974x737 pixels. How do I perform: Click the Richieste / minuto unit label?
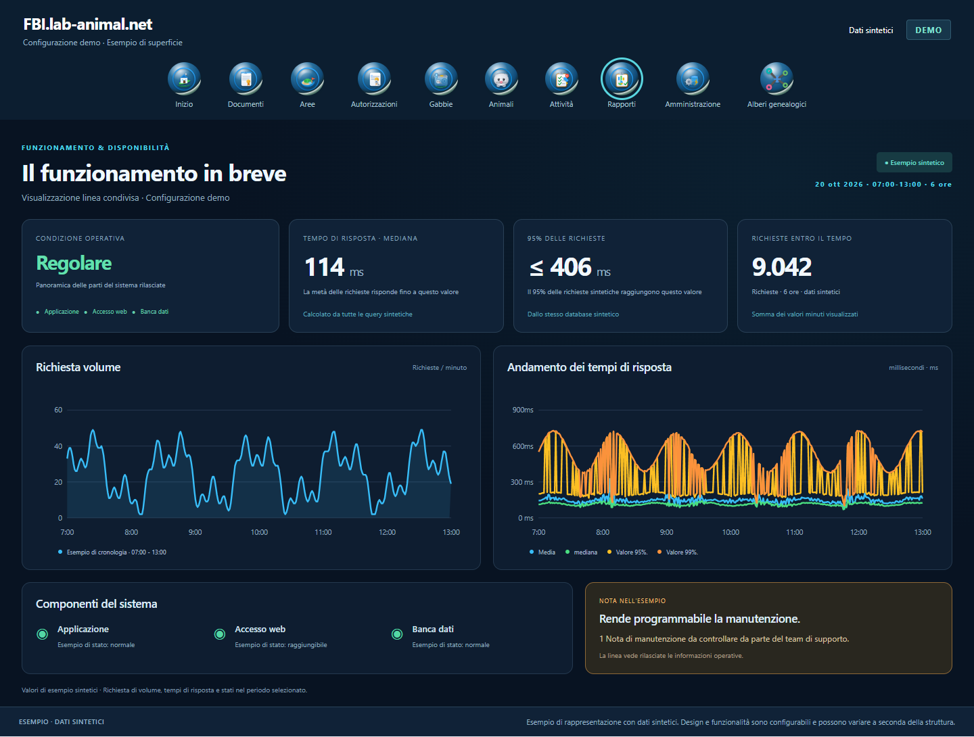(x=440, y=368)
